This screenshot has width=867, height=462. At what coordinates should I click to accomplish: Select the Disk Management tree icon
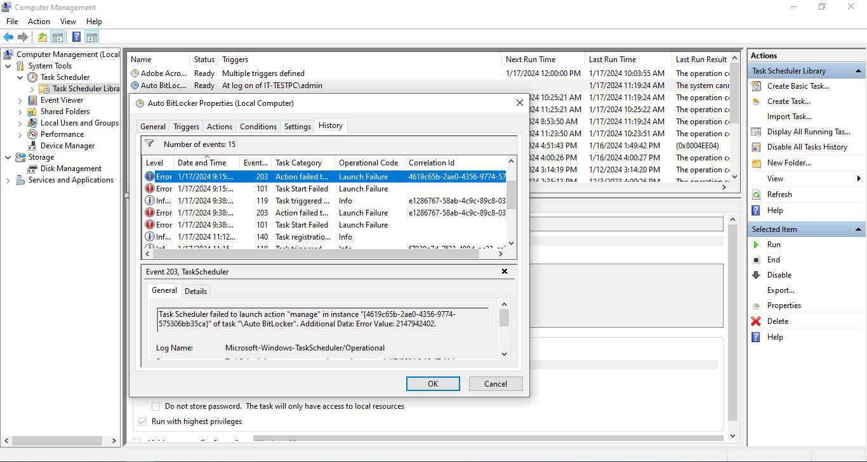pyautogui.click(x=32, y=169)
